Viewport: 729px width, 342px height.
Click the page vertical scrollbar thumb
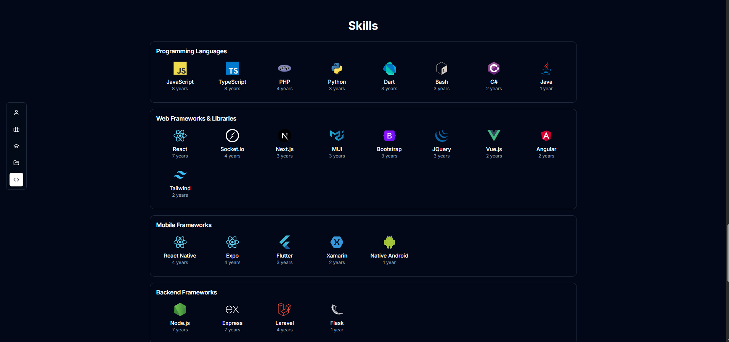click(x=728, y=253)
